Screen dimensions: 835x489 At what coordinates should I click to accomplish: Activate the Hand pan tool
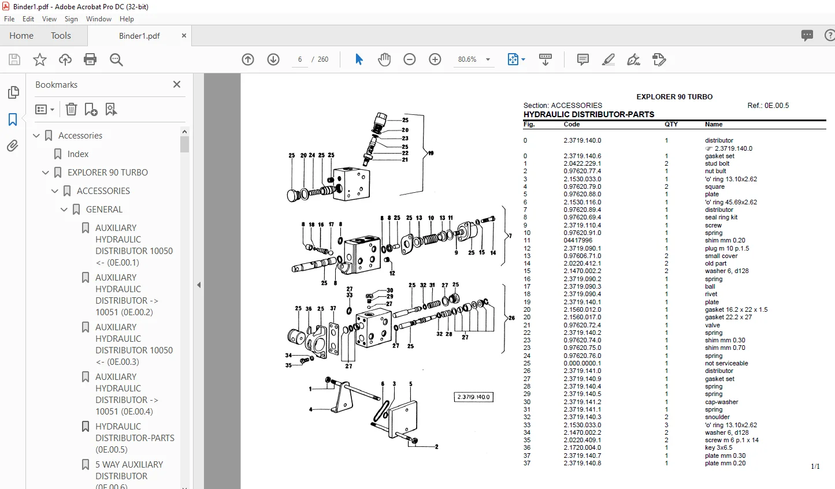384,59
